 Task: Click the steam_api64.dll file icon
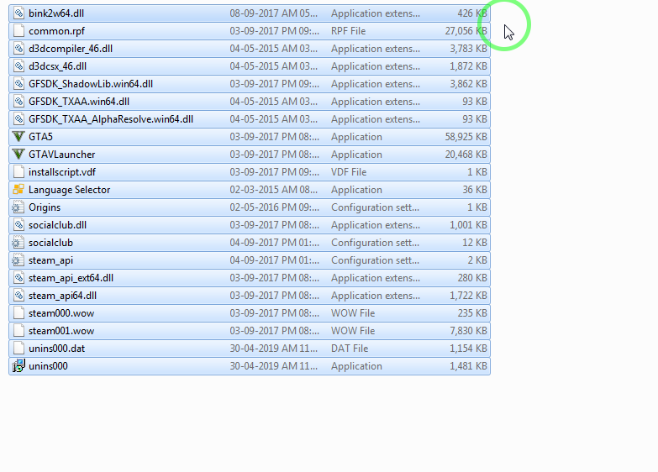coord(18,296)
